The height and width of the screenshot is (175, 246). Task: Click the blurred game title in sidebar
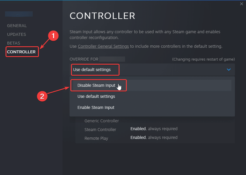click(19, 14)
